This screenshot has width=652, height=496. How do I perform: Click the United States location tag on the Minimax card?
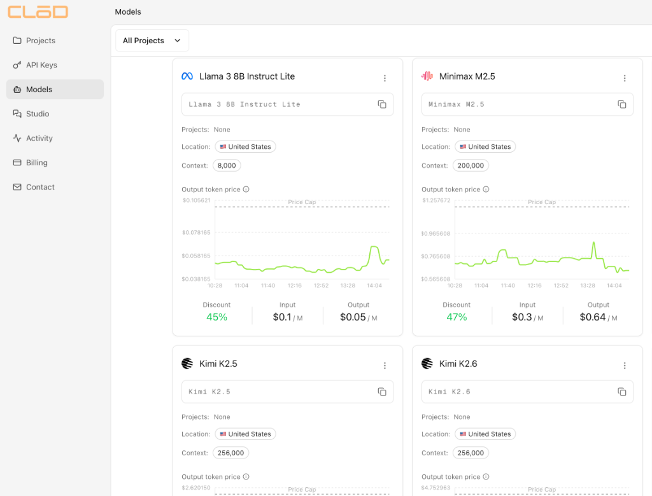[x=485, y=147]
